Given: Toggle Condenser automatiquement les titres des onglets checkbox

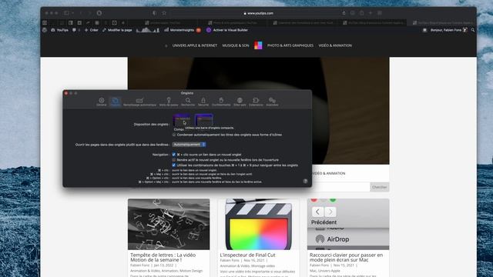Looking at the screenshot, I should coord(174,135).
